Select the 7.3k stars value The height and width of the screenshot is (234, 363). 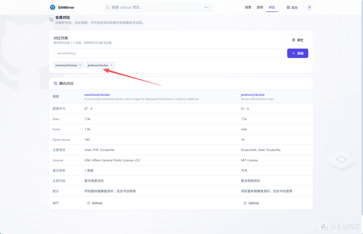tap(87, 119)
